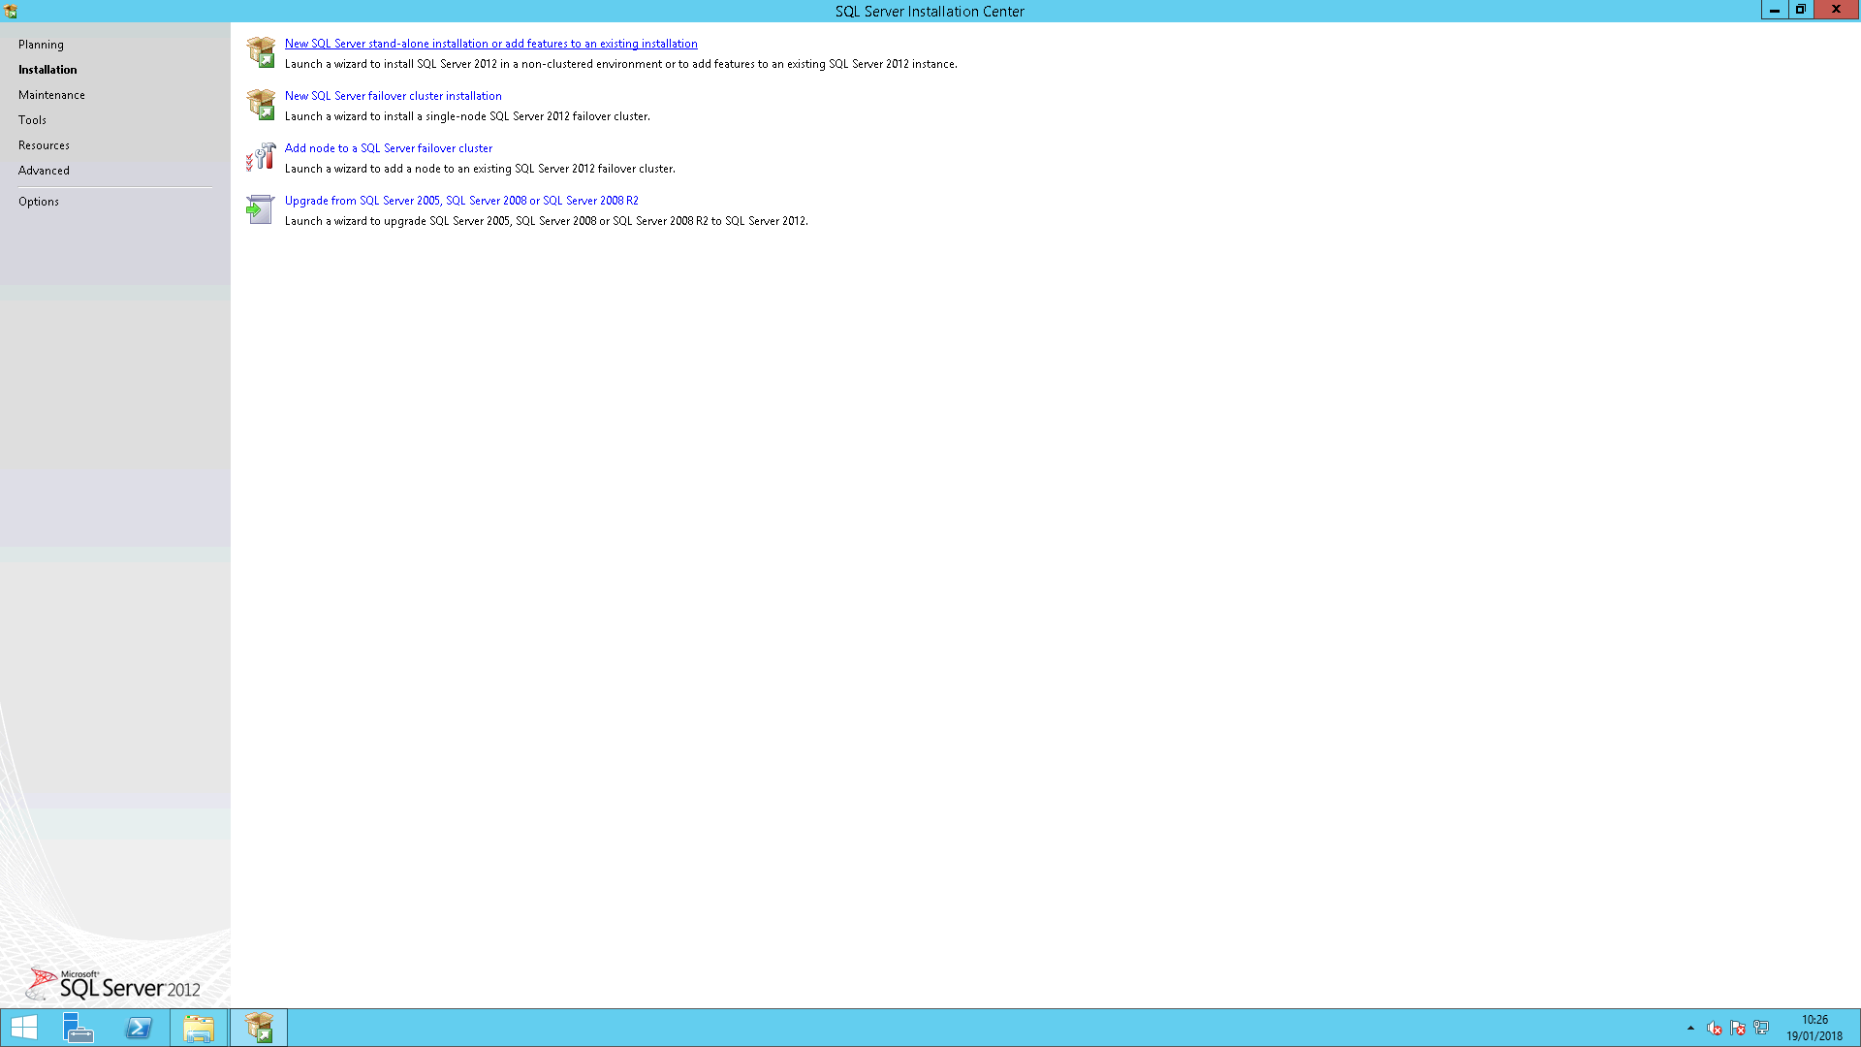
Task: Open the Tools section
Action: point(32,120)
